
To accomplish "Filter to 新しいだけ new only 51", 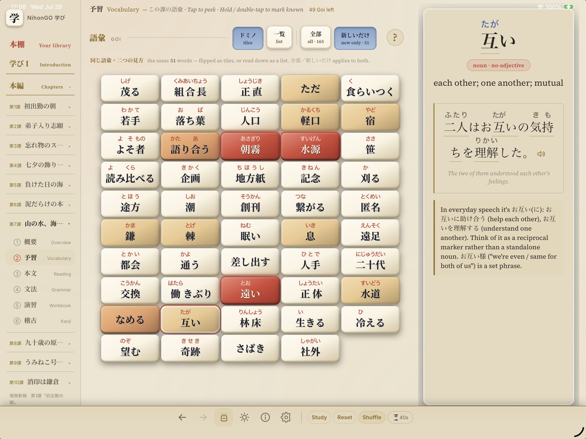I will (x=355, y=38).
